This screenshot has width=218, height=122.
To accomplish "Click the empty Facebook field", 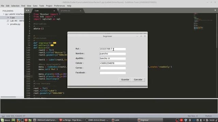I will pyautogui.click(x=113, y=73).
